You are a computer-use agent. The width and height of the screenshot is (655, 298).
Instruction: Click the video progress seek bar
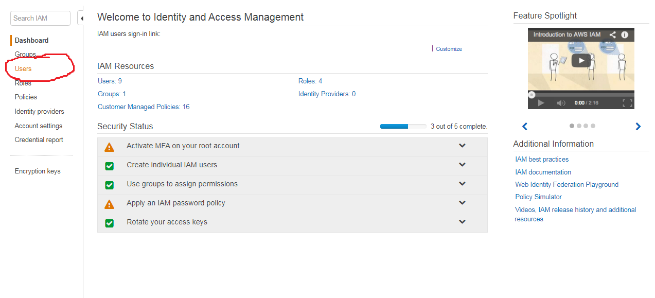click(581, 95)
